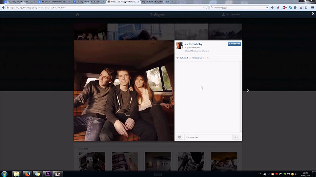Click the S'abonner follow button
Screen dimensions: 316x177
tap(234, 44)
